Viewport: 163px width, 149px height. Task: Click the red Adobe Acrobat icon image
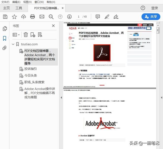[x=102, y=53]
